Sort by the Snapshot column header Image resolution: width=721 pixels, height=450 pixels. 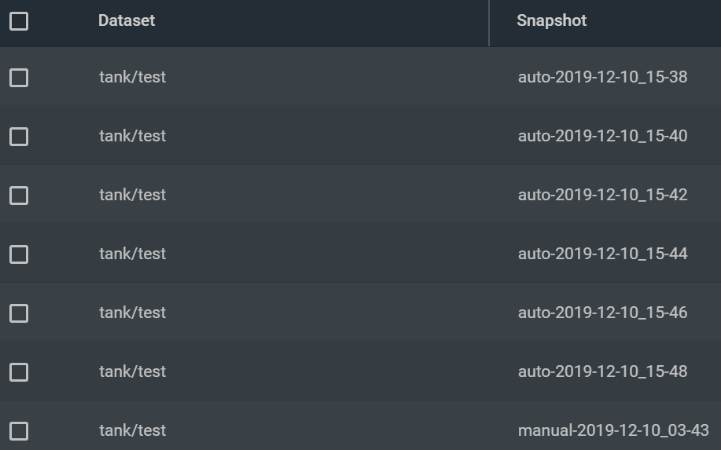point(551,20)
